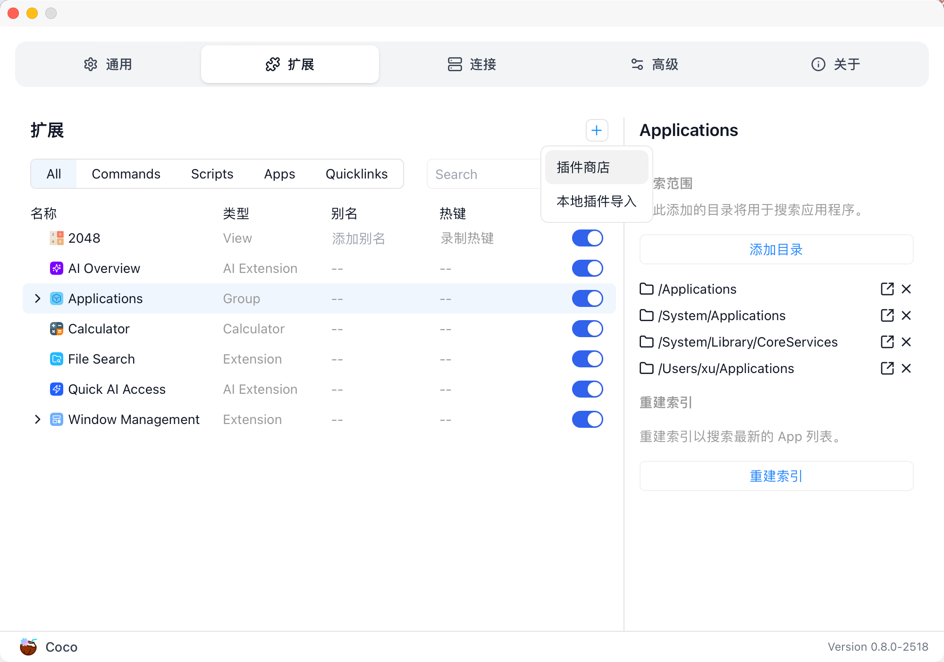The width and height of the screenshot is (944, 662).
Task: Remove /System/Applications directory with X icon
Action: pyautogui.click(x=906, y=315)
